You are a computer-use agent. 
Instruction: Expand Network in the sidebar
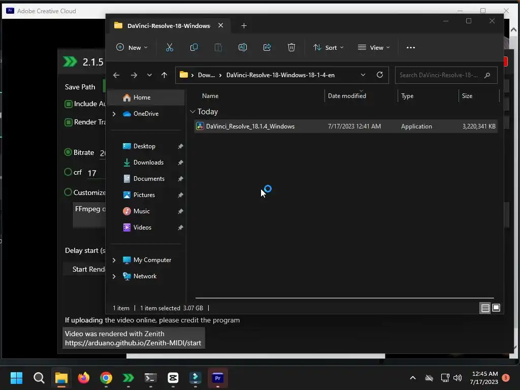click(114, 276)
